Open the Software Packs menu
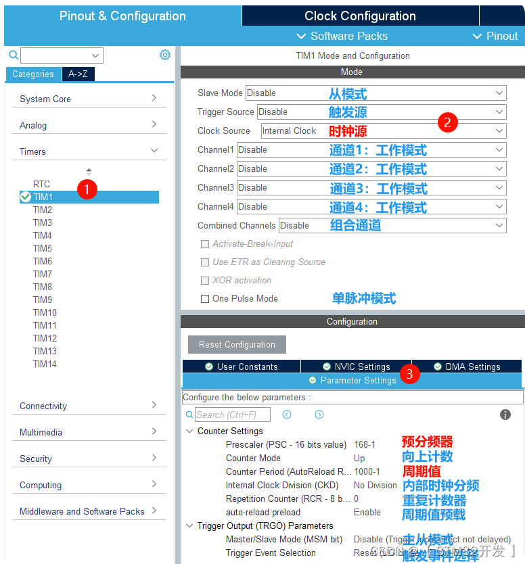The width and height of the screenshot is (525, 564). point(342,36)
